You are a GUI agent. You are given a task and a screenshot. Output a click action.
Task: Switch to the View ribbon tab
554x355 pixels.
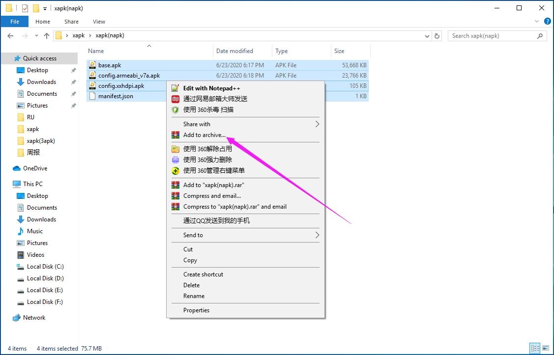[99, 22]
